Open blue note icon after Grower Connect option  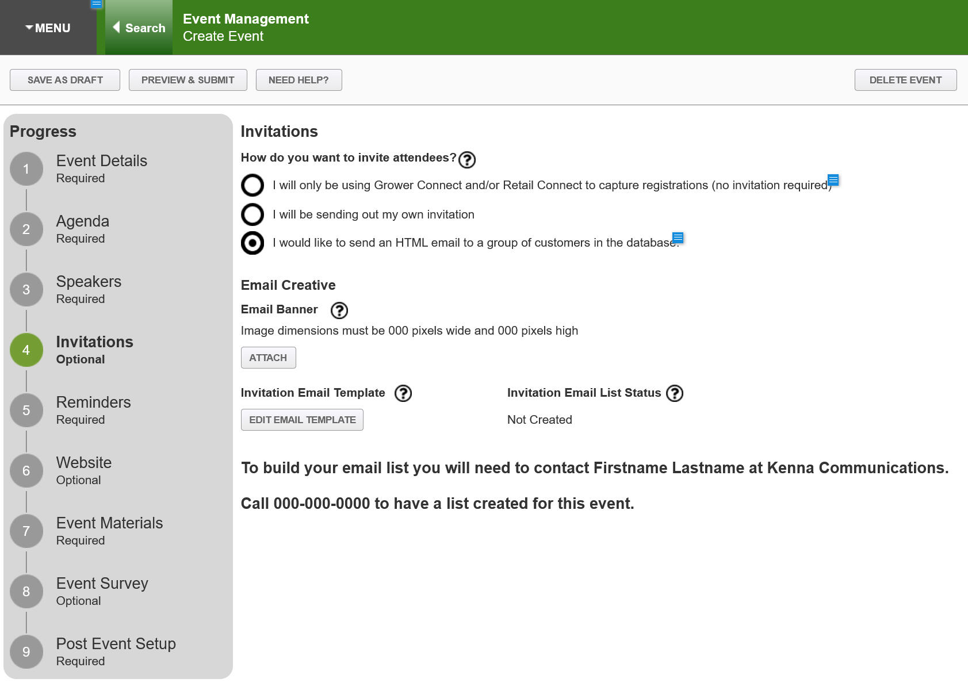click(833, 180)
